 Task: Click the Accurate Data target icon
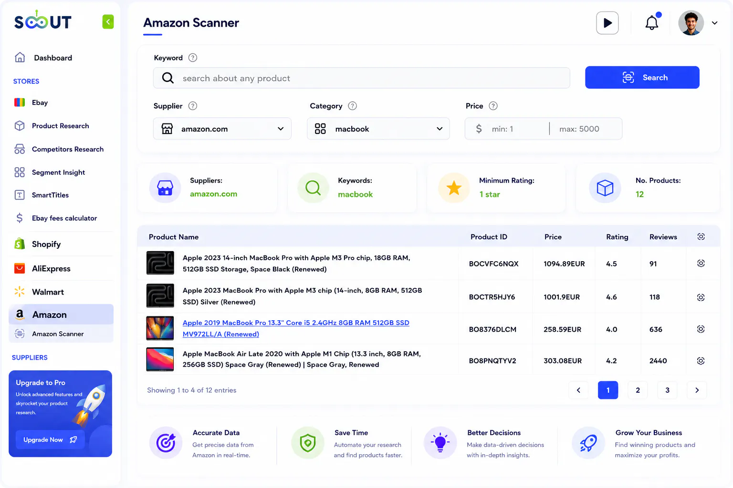click(166, 443)
